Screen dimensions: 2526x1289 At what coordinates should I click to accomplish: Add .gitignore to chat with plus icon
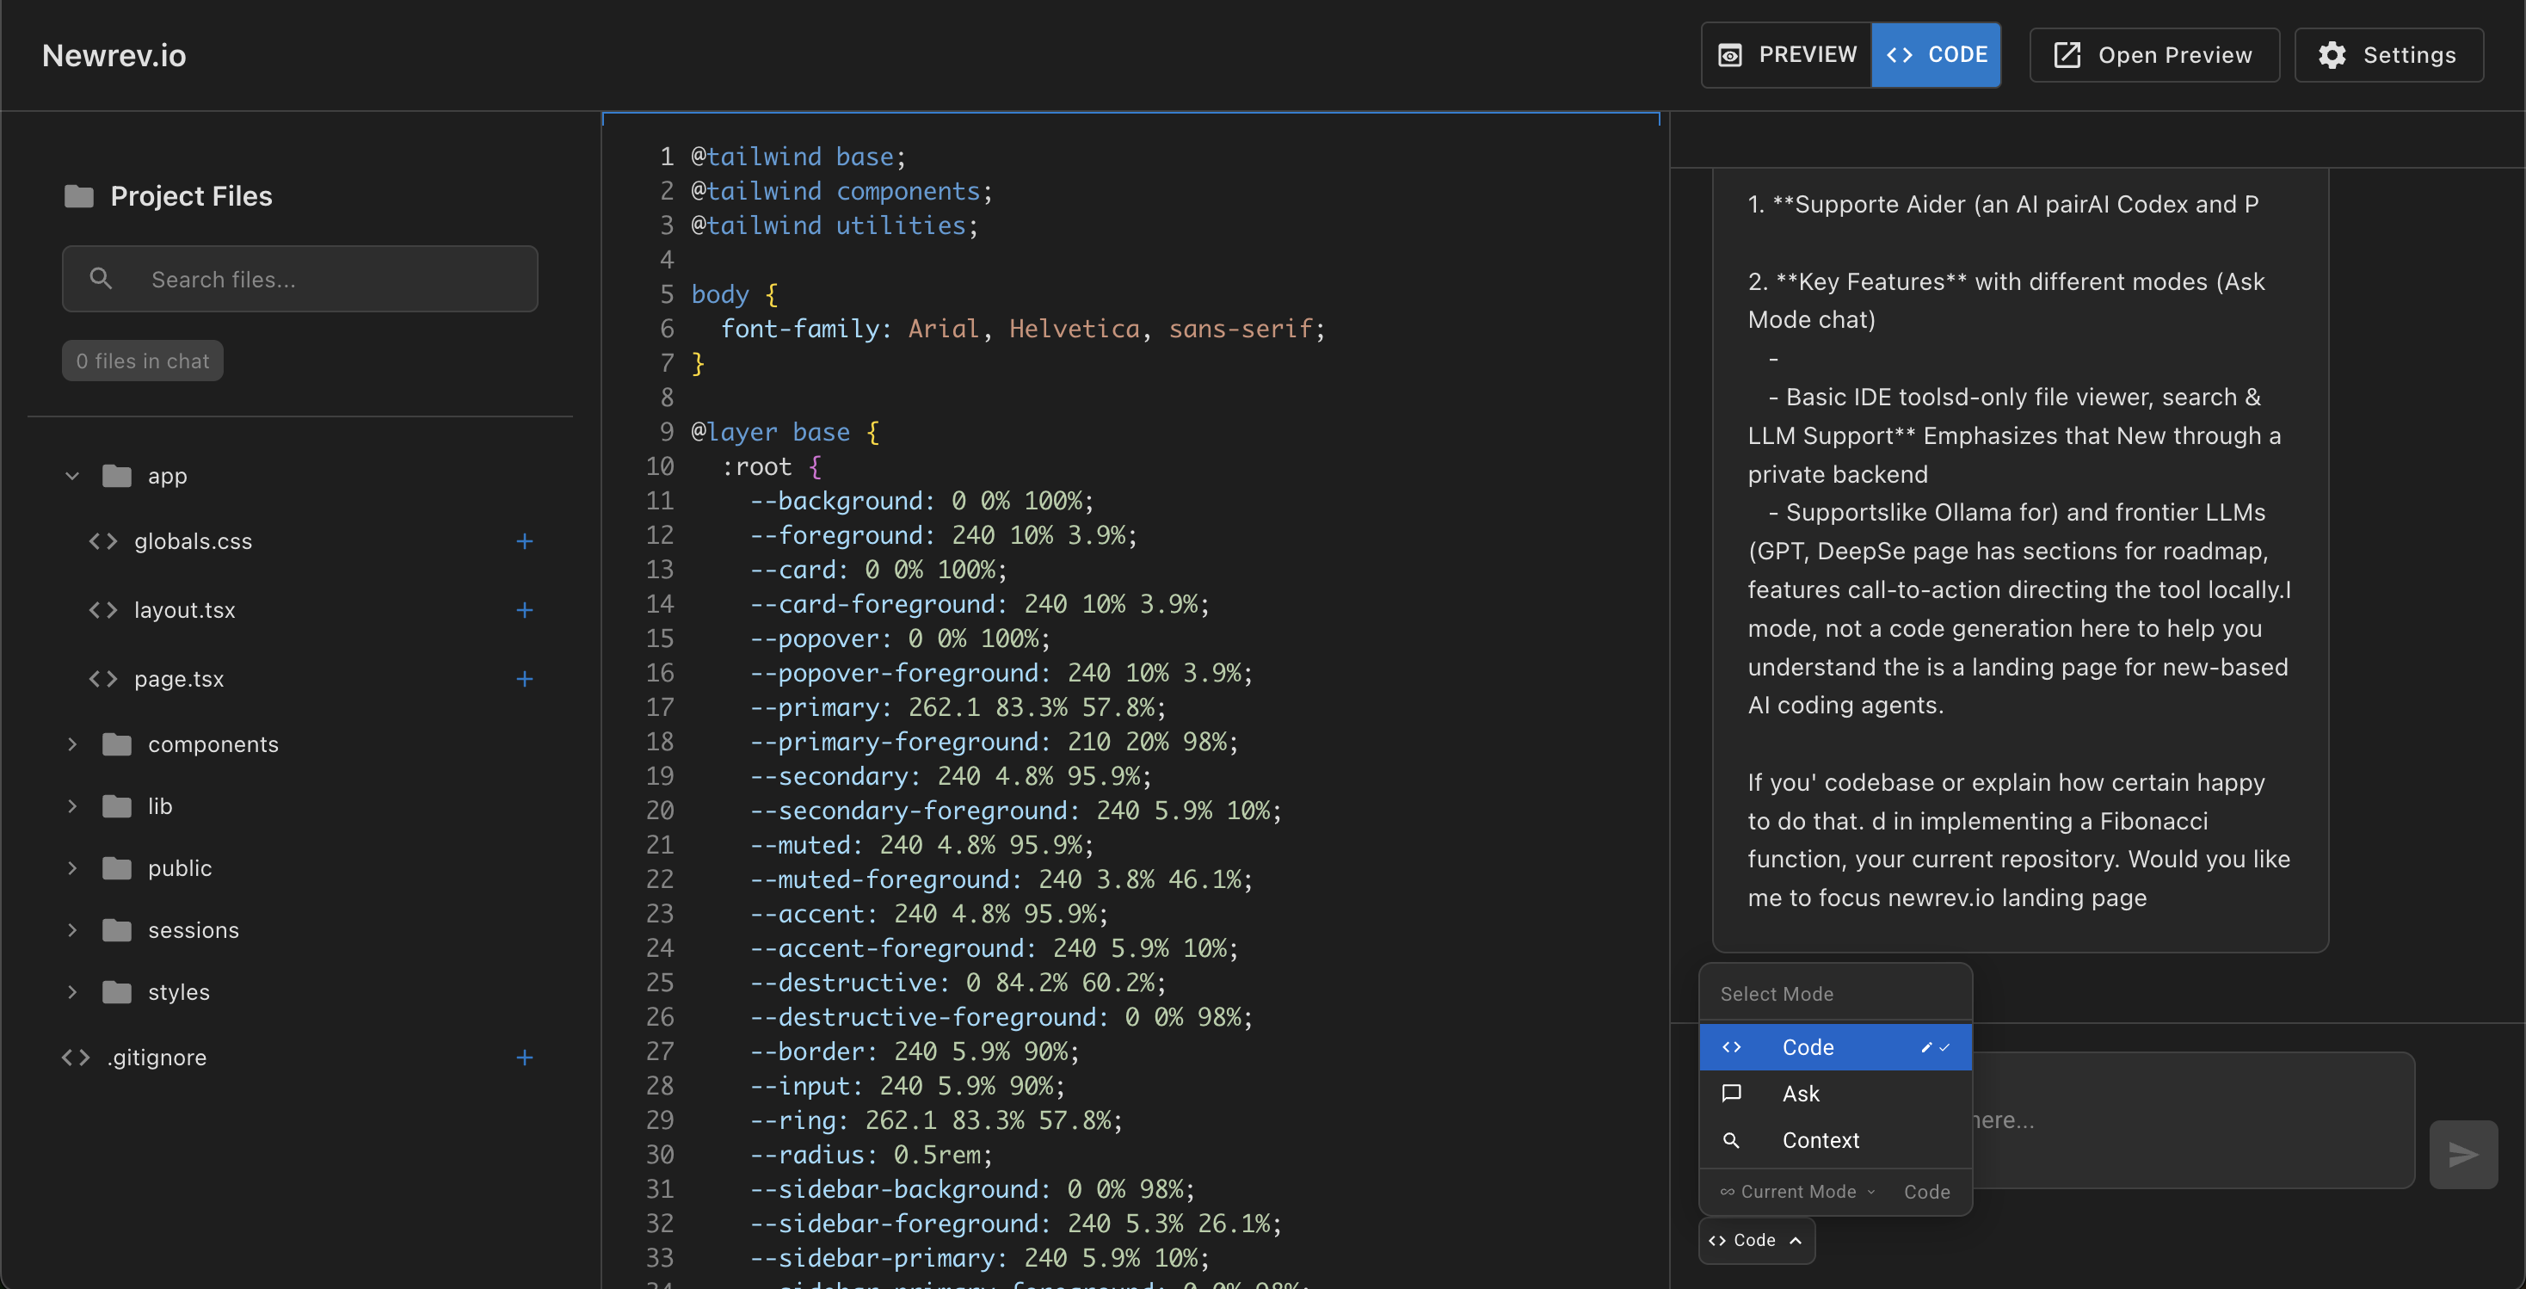[x=525, y=1058]
